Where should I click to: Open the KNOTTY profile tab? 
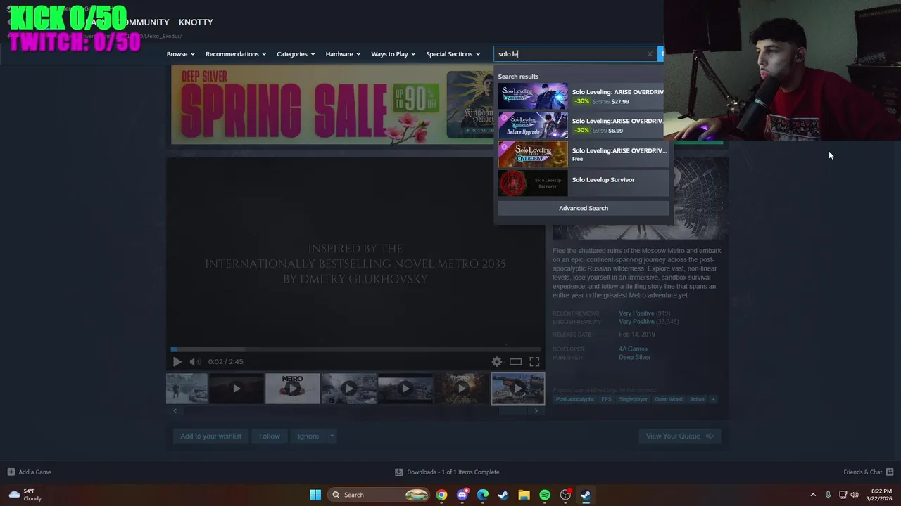coord(196,22)
